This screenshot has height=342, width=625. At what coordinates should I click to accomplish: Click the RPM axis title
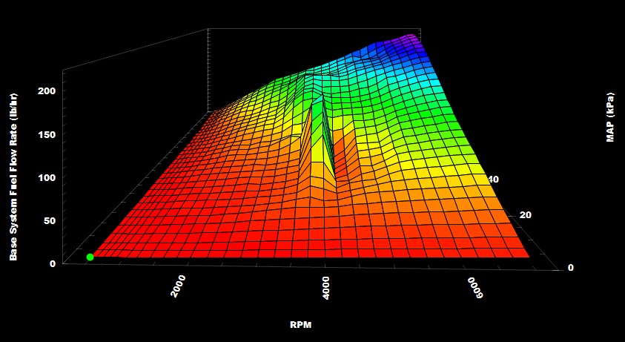tap(300, 325)
